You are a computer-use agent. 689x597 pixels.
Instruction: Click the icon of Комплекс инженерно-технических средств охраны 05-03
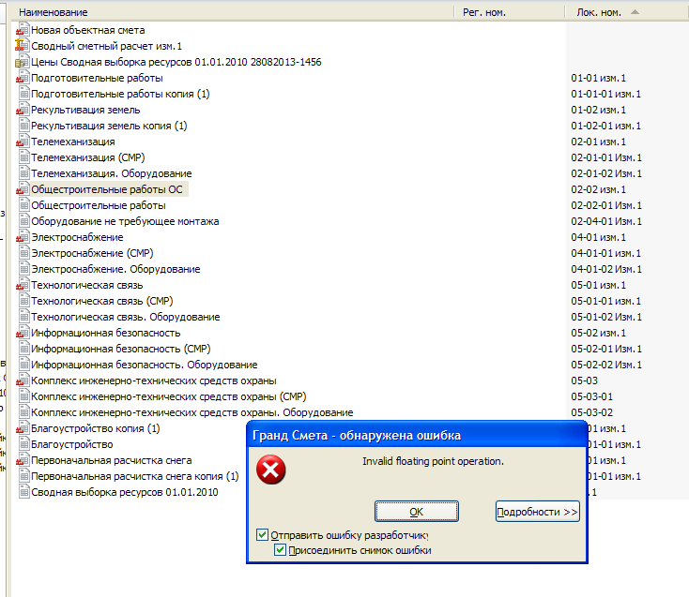tap(23, 381)
